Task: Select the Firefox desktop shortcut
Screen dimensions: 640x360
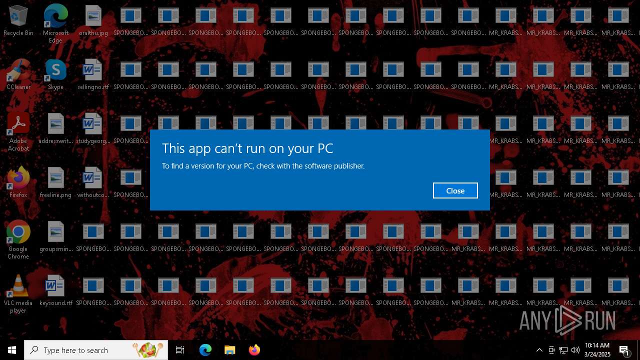Action: [18, 183]
